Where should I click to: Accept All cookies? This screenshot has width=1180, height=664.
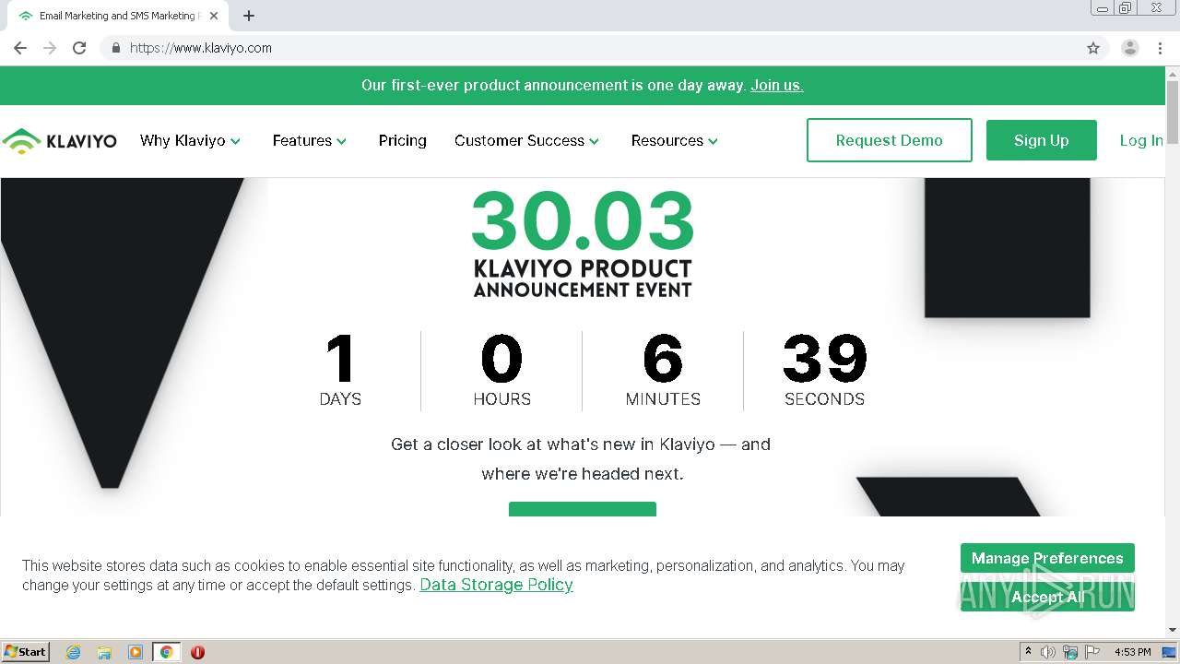coord(1047,597)
